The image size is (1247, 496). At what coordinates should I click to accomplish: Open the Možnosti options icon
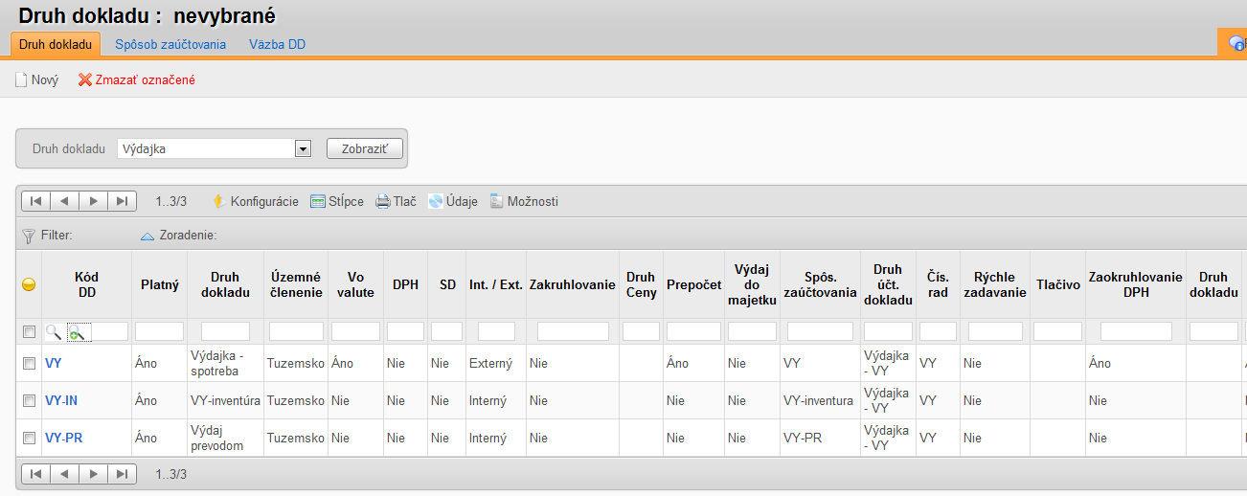tap(496, 201)
